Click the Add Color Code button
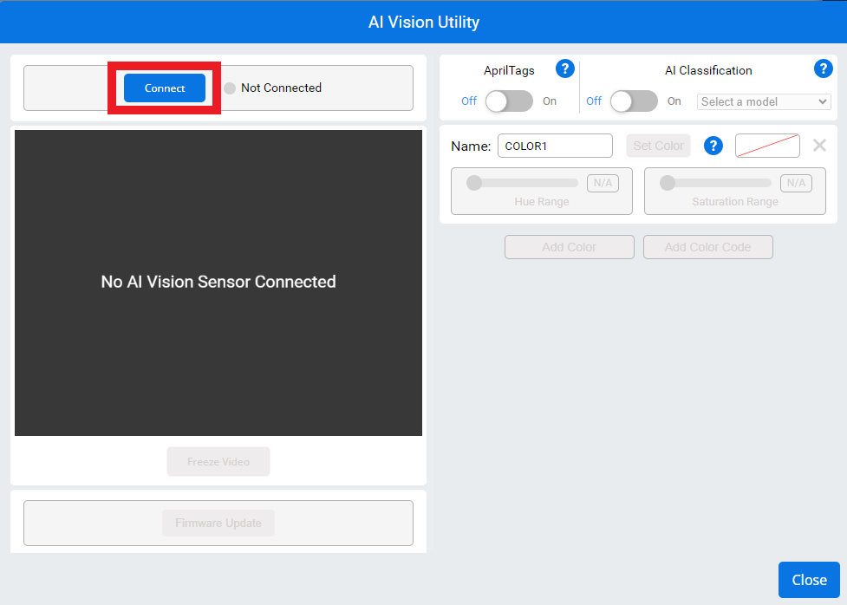The width and height of the screenshot is (847, 605). click(707, 247)
